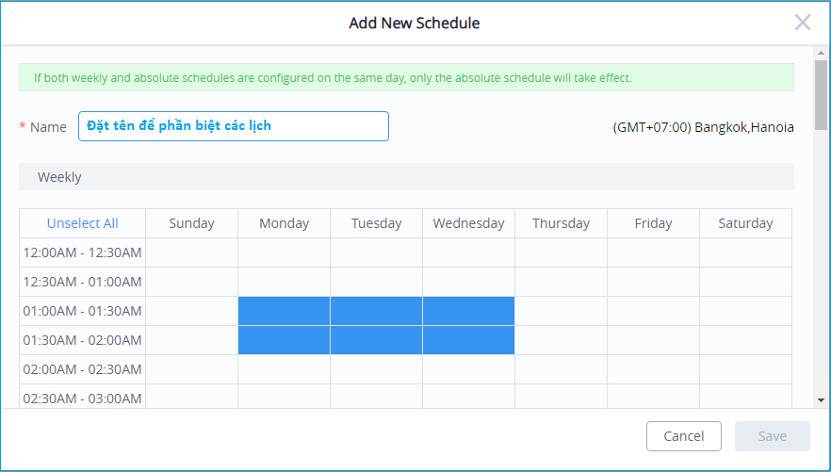Click the Save button
The width and height of the screenshot is (831, 472).
click(773, 436)
